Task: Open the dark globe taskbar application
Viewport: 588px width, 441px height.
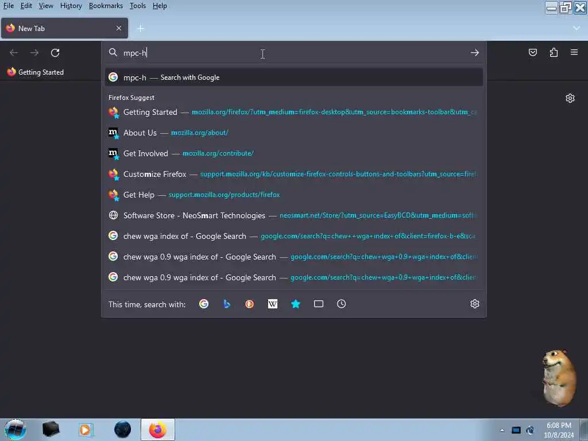Action: (x=123, y=430)
